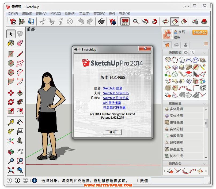Select the red pencil Line tool
The width and height of the screenshot is (216, 189).
coord(20,54)
